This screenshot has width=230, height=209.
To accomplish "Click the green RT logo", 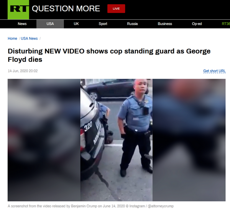I will click(x=18, y=10).
